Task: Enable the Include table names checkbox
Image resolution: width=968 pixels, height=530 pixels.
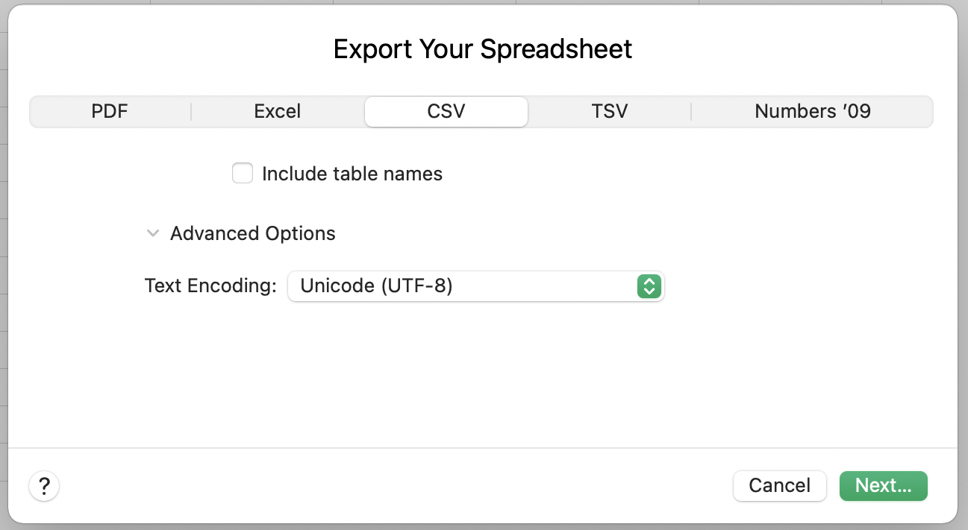Action: (242, 173)
